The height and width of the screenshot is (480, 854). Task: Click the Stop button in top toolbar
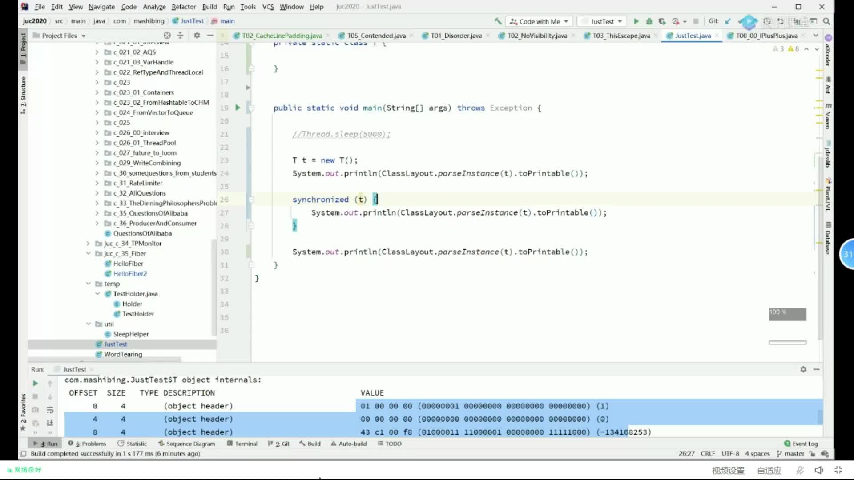point(696,21)
